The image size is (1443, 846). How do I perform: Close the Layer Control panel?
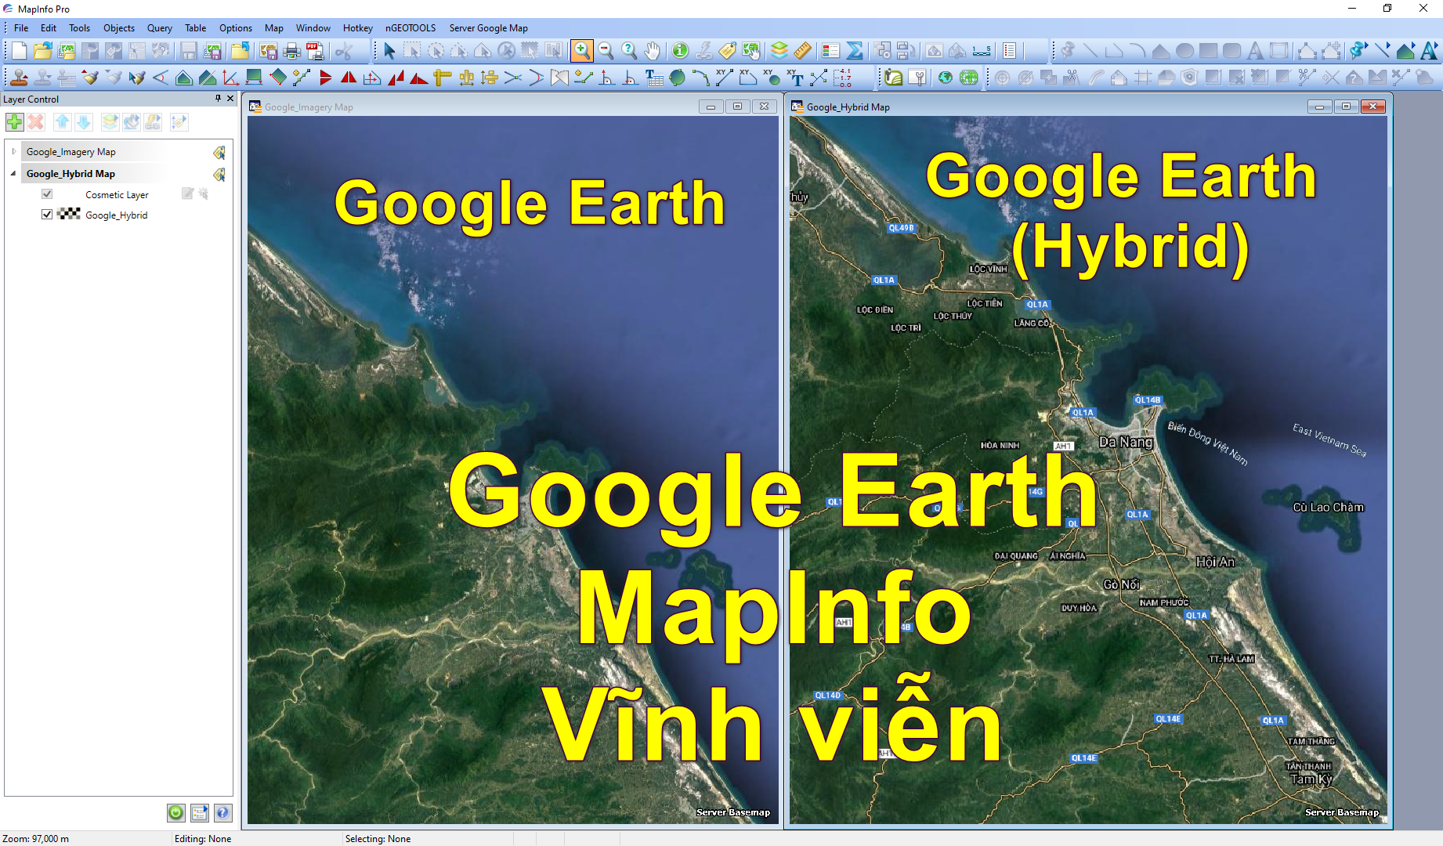230,99
